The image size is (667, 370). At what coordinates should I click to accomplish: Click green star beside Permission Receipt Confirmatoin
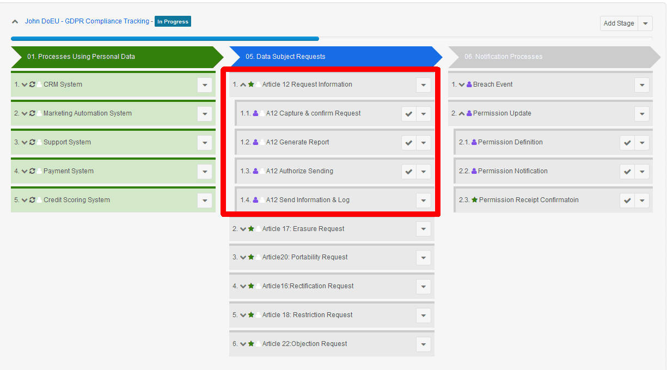point(474,200)
